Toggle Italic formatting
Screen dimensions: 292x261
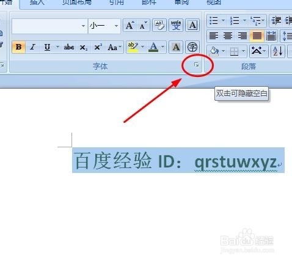pos(32,47)
